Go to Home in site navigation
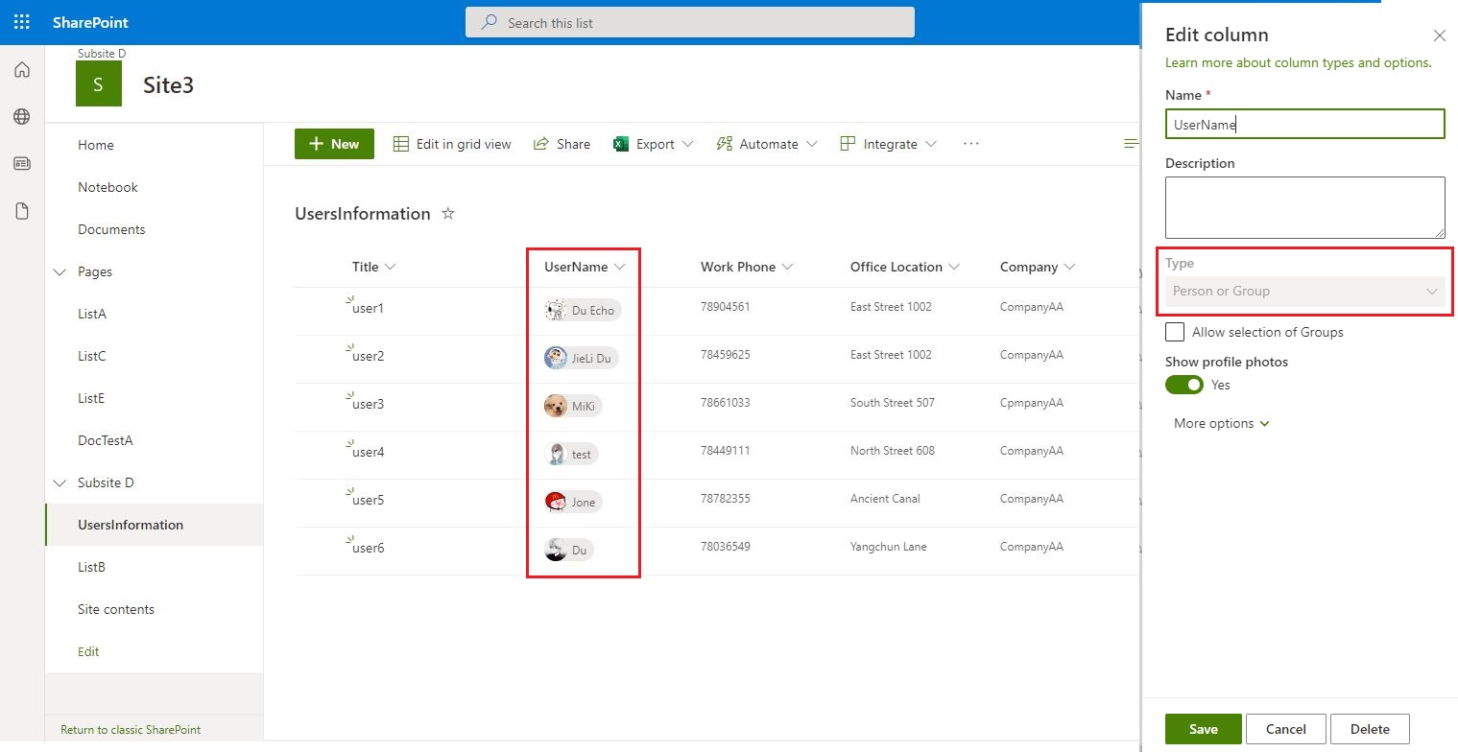 (96, 145)
